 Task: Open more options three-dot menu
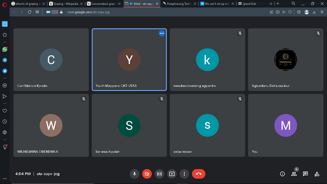point(184,174)
